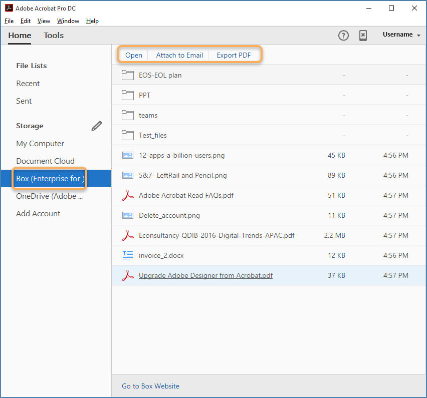The width and height of the screenshot is (427, 398).
Task: Click Add Account in the sidebar
Action: pyautogui.click(x=38, y=213)
